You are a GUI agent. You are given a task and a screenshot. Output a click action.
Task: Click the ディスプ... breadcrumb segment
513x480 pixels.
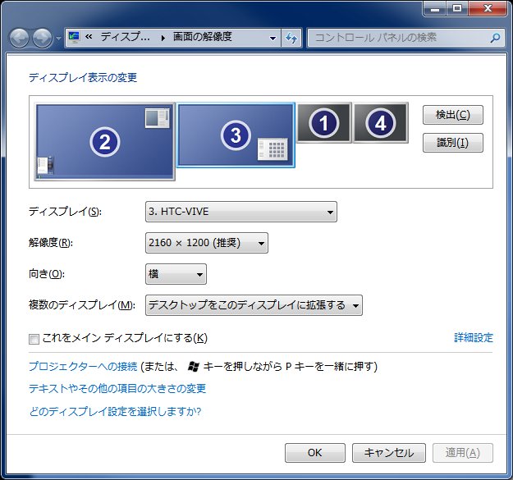125,37
